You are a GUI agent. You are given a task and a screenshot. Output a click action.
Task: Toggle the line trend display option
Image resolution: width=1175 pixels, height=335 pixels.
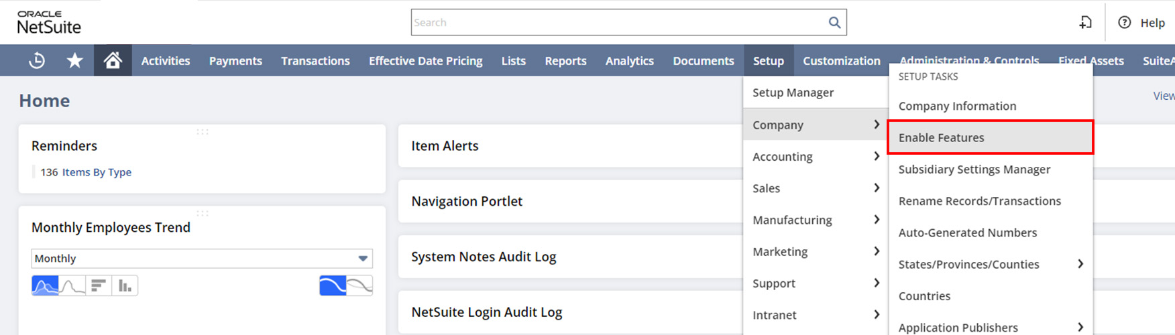coord(359,285)
